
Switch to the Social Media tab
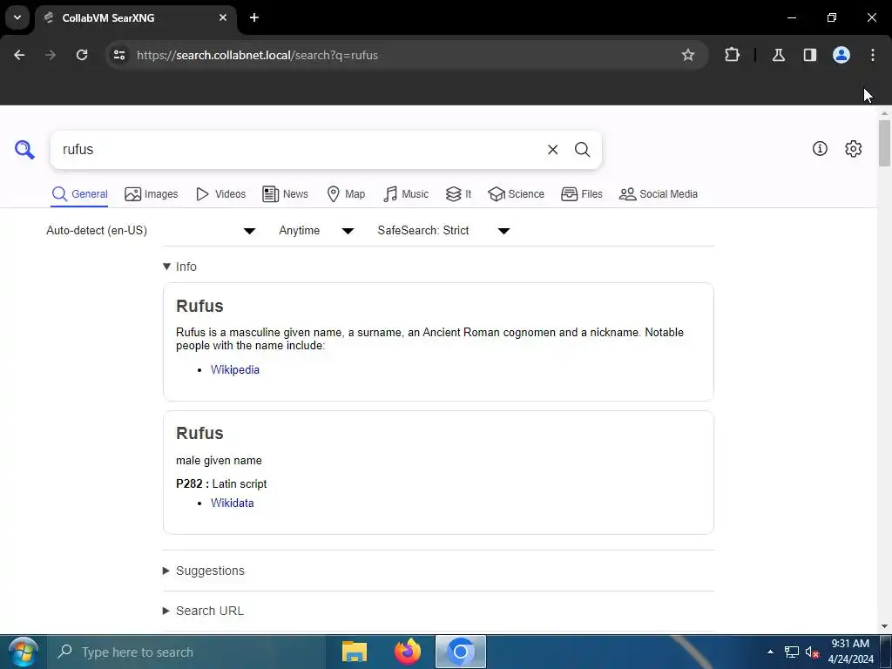(x=659, y=194)
